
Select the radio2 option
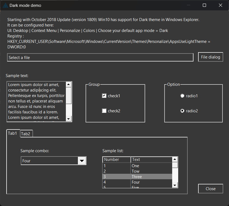pos(182,111)
